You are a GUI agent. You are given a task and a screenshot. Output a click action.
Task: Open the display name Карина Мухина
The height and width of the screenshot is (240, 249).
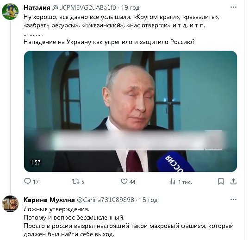pyautogui.click(x=49, y=200)
